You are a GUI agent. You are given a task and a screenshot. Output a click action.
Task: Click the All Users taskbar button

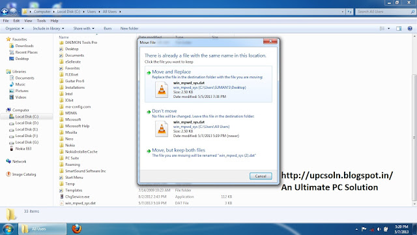point(42,229)
